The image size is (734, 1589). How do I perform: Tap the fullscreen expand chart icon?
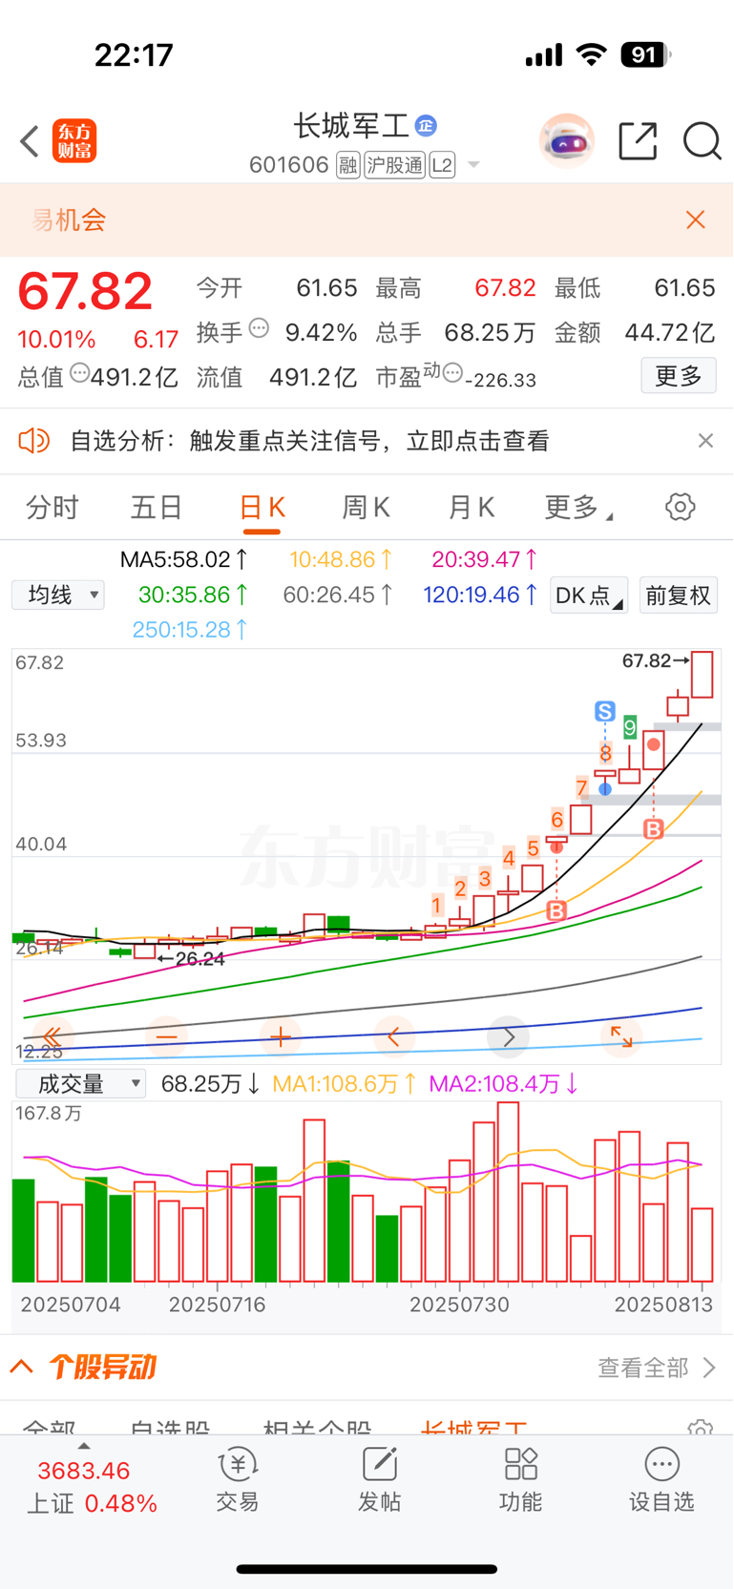(622, 1036)
